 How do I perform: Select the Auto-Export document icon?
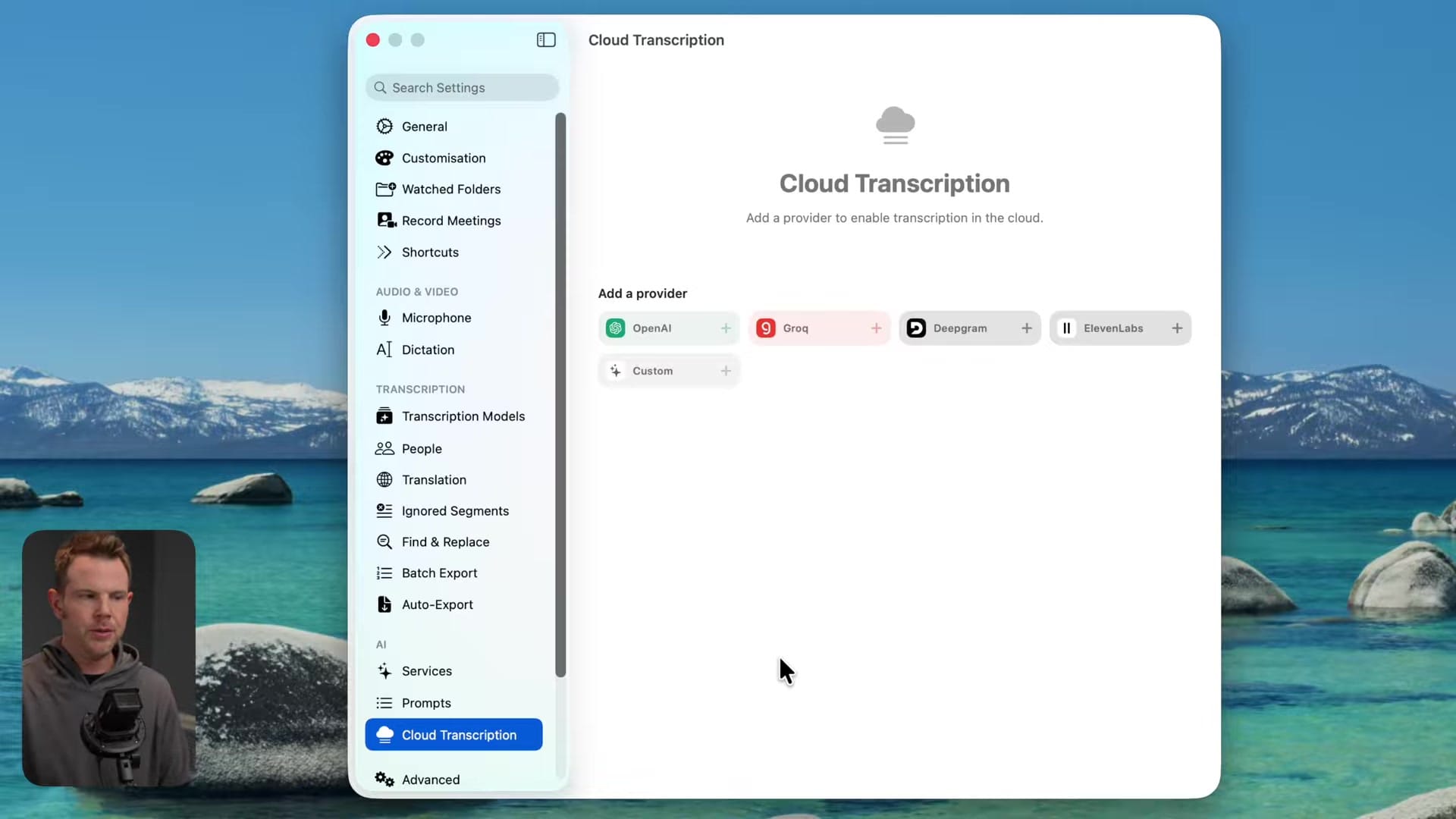pos(384,604)
